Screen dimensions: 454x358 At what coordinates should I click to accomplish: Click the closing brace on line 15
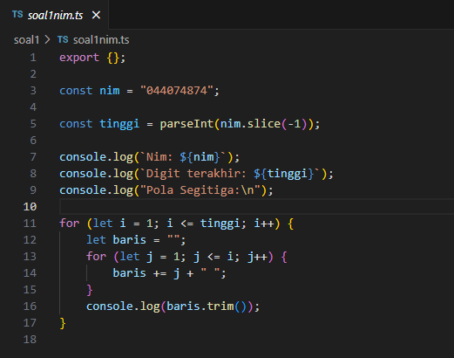click(x=90, y=290)
